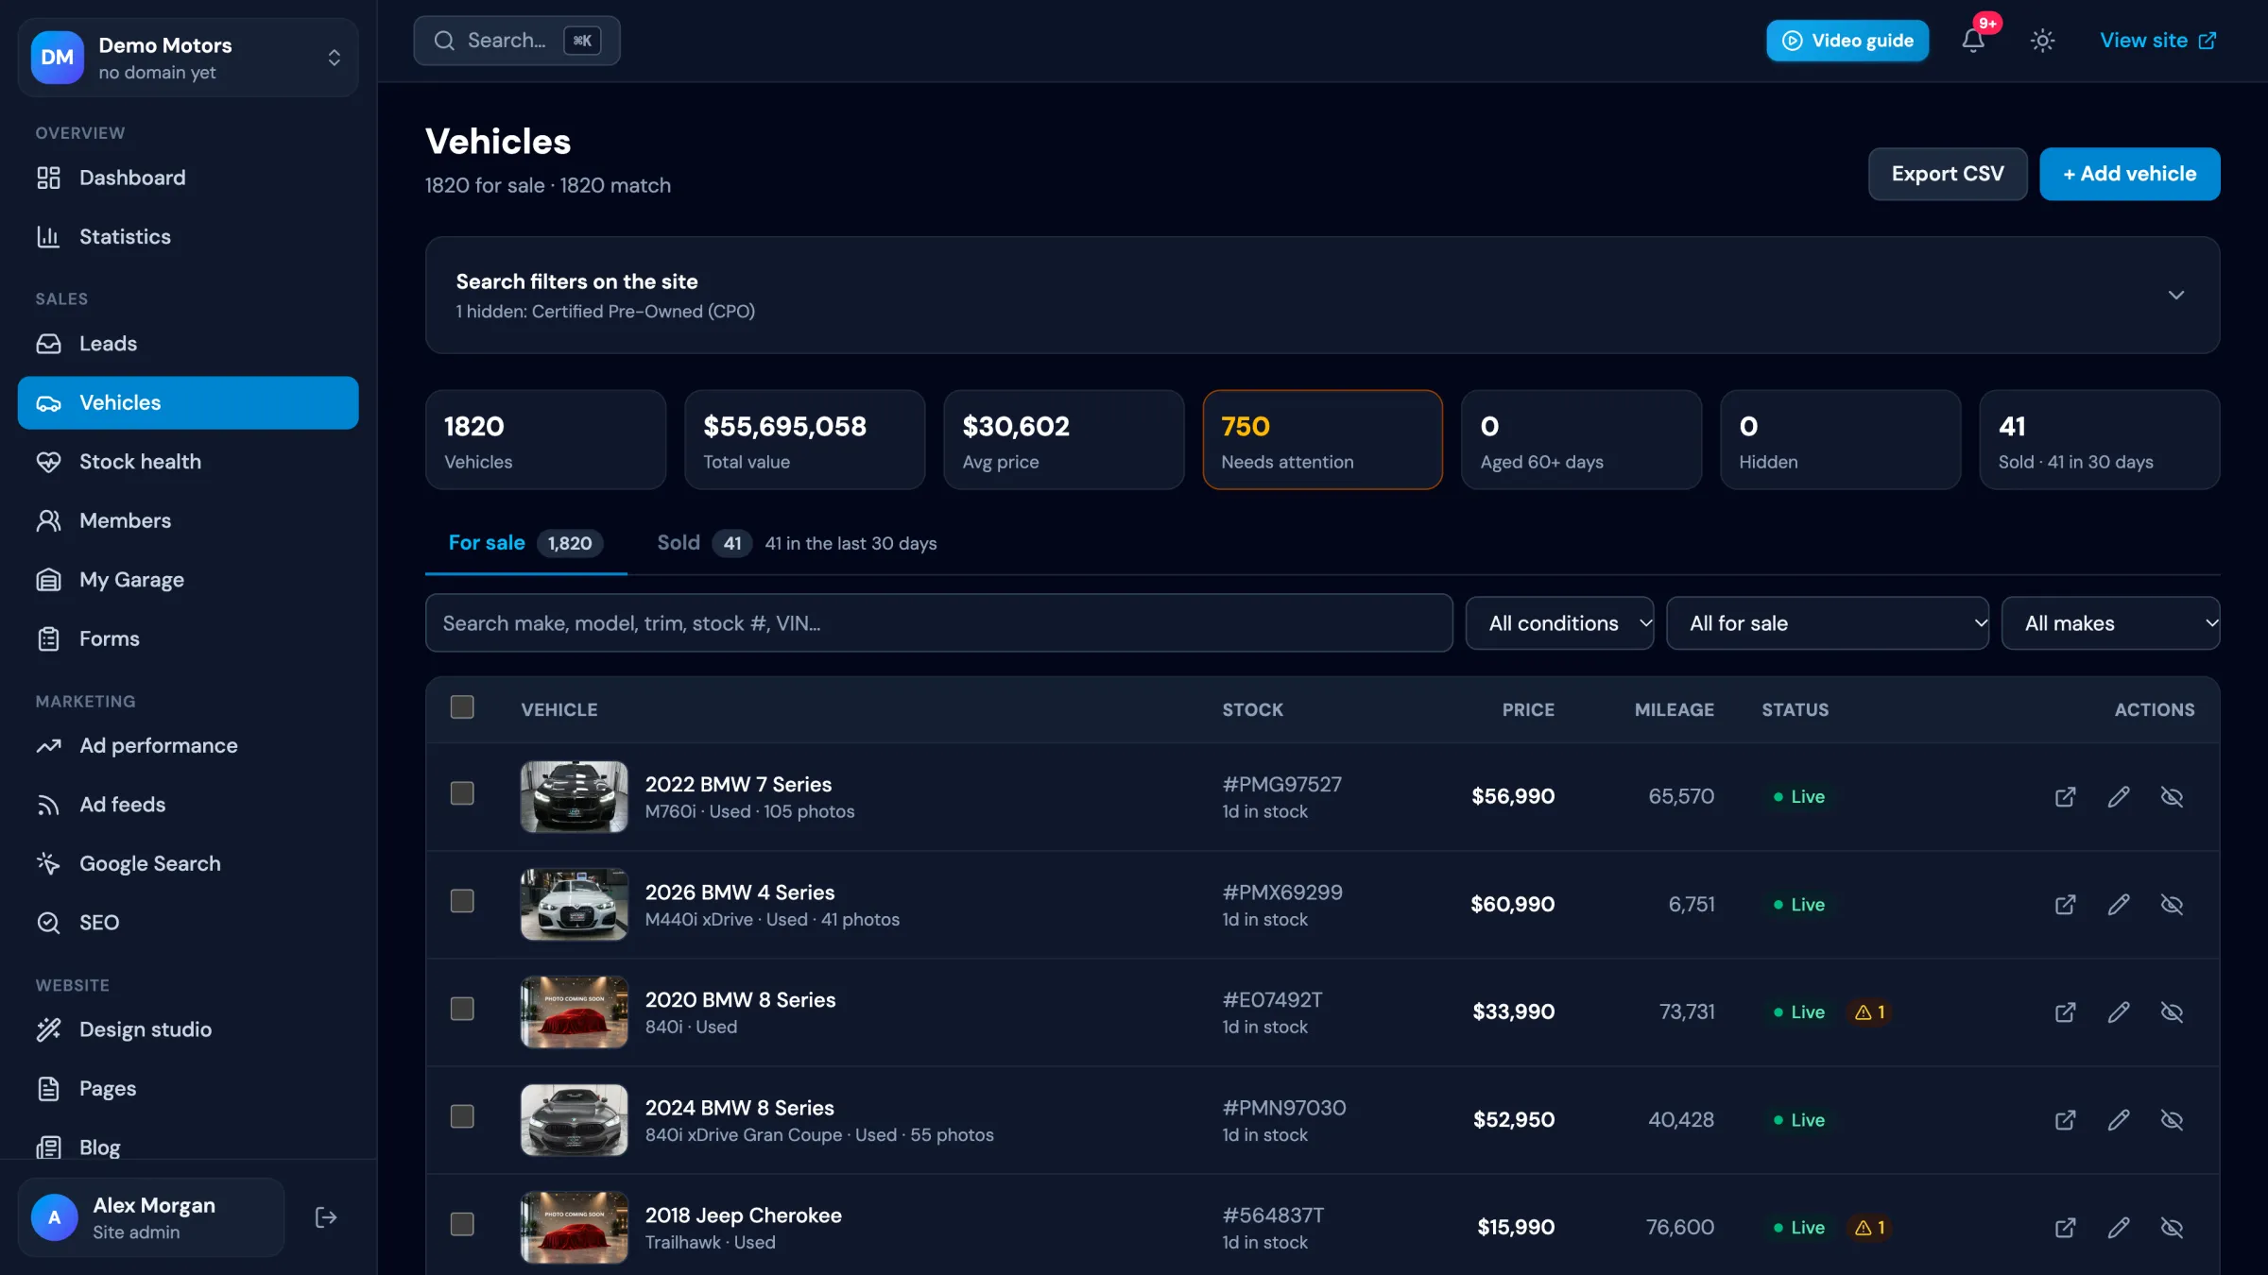The image size is (2268, 1275).
Task: Open the notifications bell
Action: (1973, 41)
